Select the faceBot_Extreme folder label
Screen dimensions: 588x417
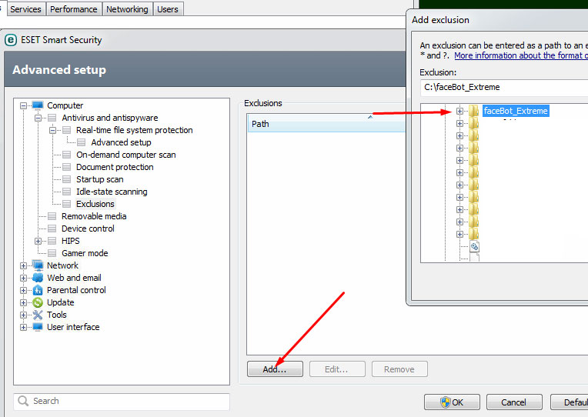click(x=516, y=111)
